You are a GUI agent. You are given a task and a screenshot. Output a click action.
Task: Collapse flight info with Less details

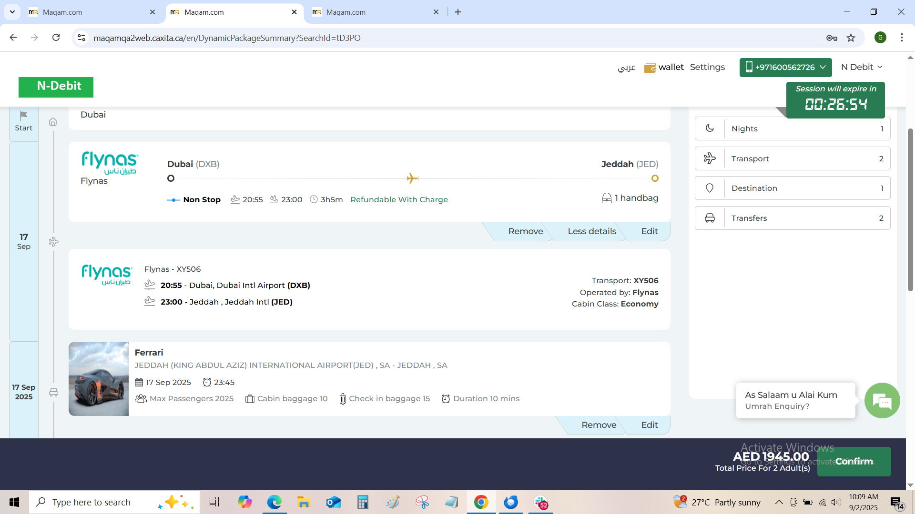591,231
